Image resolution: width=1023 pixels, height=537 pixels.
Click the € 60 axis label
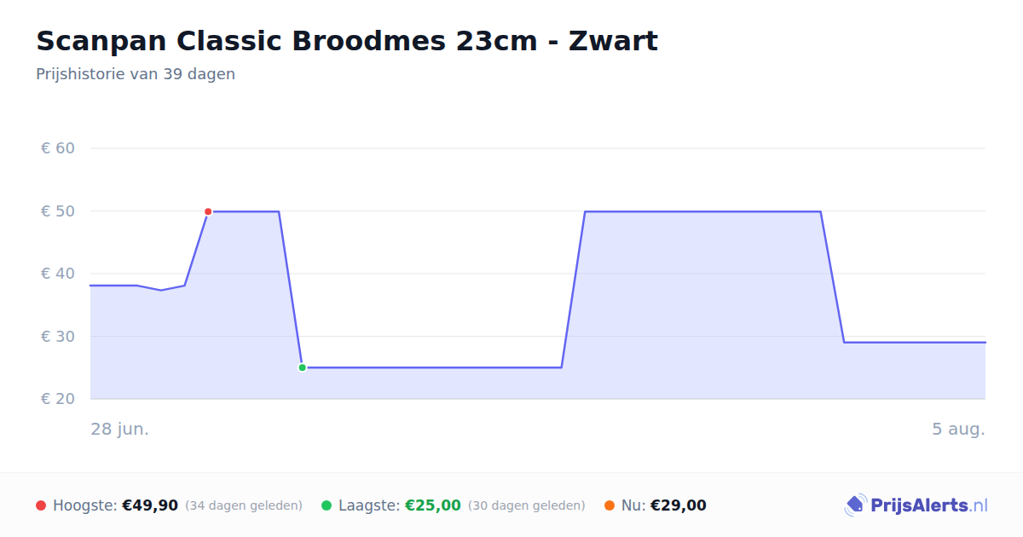[x=58, y=148]
